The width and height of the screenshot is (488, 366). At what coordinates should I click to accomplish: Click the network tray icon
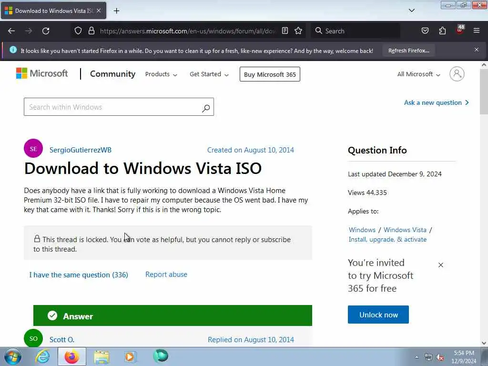(x=428, y=357)
